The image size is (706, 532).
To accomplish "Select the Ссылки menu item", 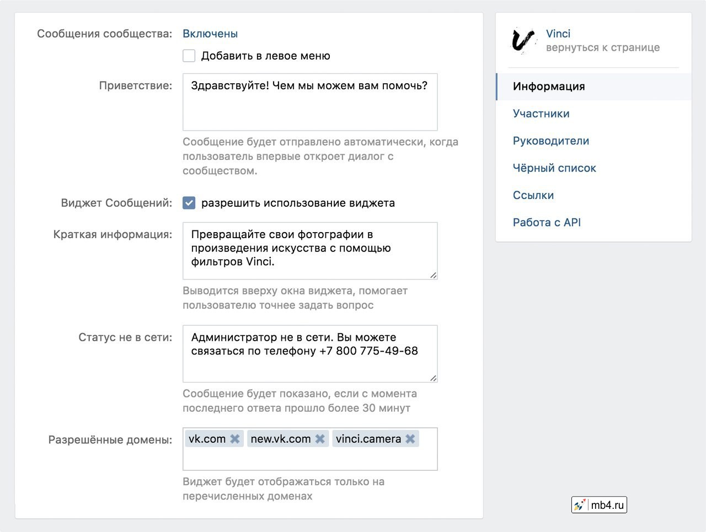I will click(533, 195).
